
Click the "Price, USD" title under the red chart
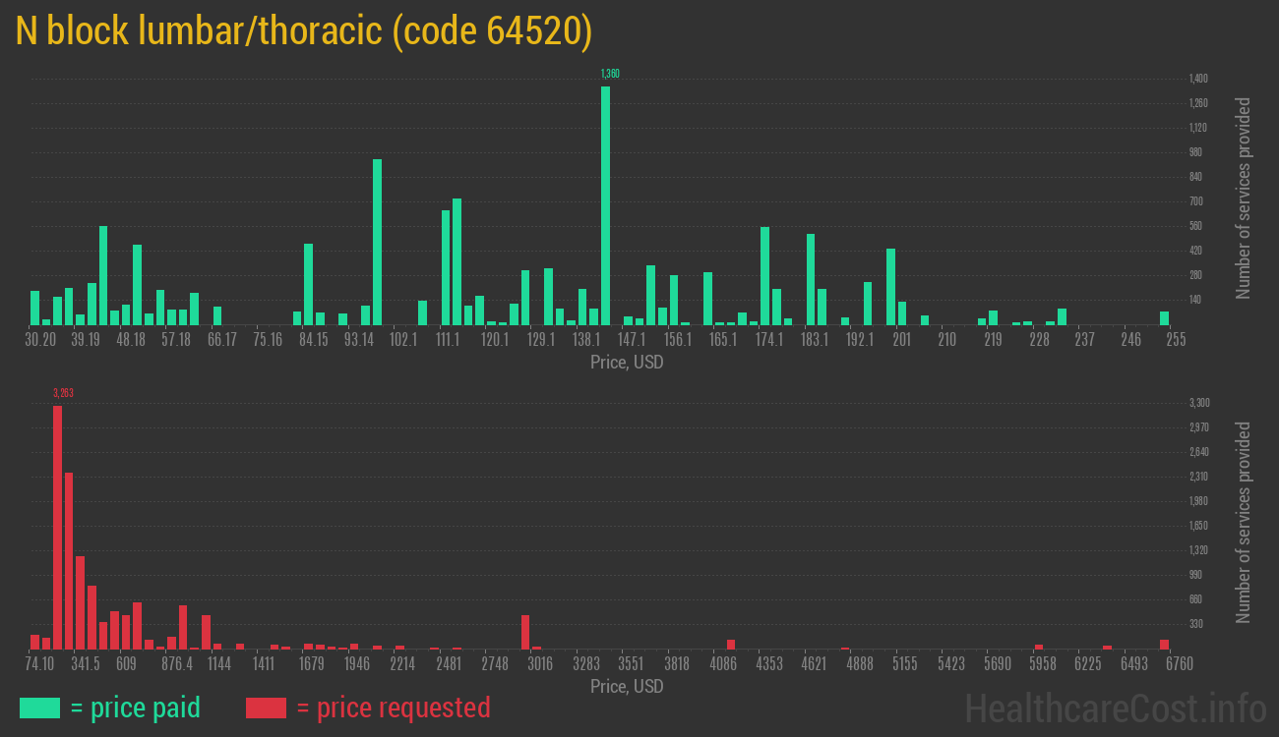[x=627, y=687]
